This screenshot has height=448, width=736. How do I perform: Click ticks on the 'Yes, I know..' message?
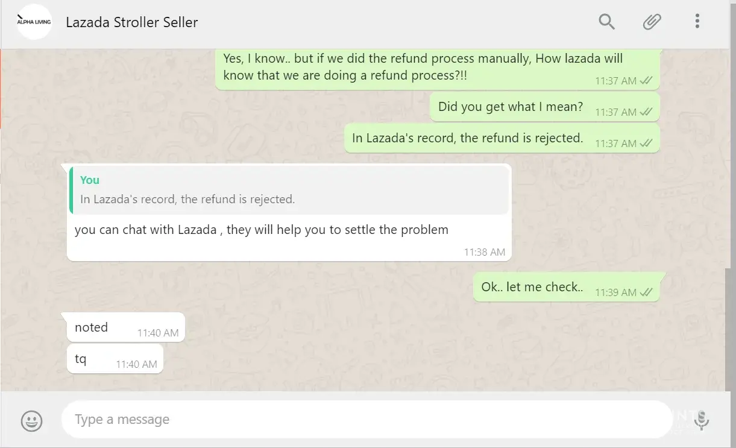coord(646,81)
